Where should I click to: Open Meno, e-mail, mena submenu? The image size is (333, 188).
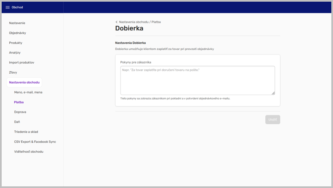click(x=28, y=92)
